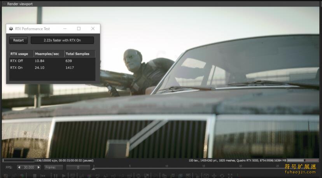
Task: Click the Render viewport title label
Action: coord(20,4)
